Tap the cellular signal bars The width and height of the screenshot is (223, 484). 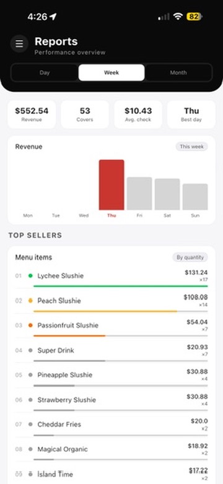click(x=164, y=17)
